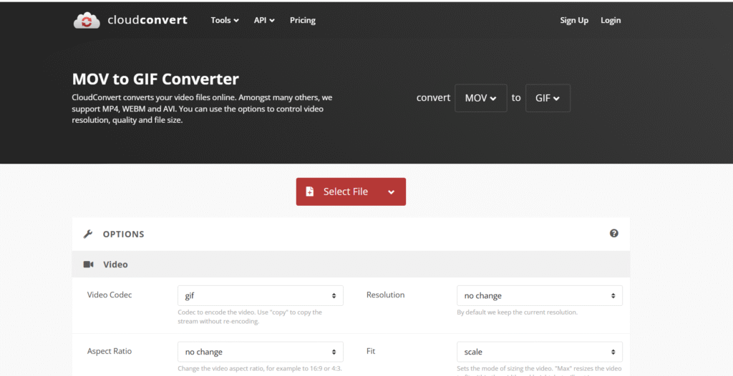733x376 pixels.
Task: Click the Resolution label
Action: click(385, 295)
